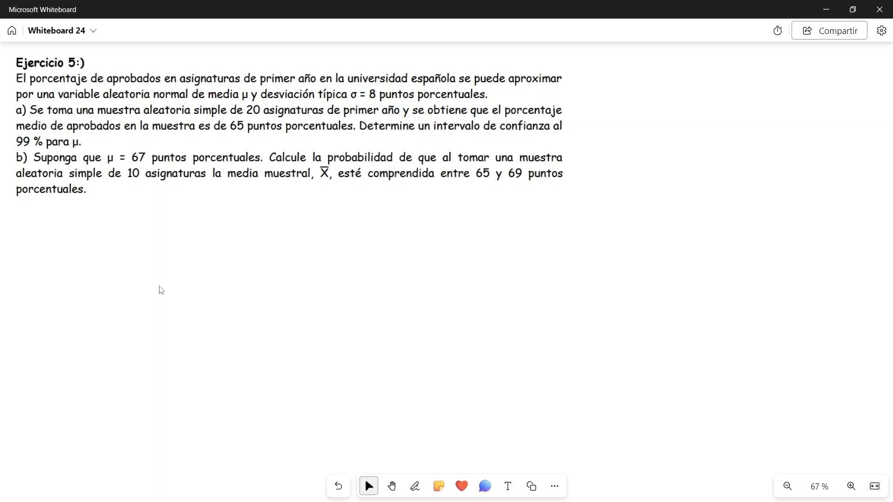Add a comment bubble
The height and width of the screenshot is (502, 893).
click(x=485, y=486)
